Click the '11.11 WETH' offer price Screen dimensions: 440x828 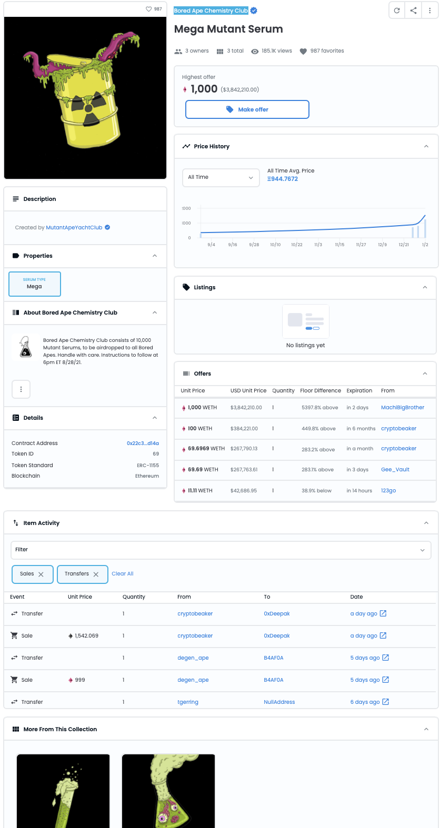tap(200, 491)
